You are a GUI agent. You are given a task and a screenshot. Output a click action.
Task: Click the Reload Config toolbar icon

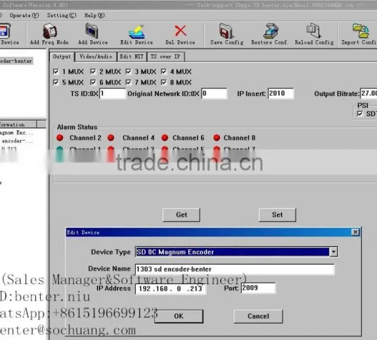click(x=314, y=31)
